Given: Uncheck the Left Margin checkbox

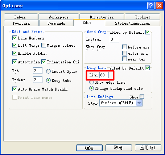Looking at the screenshot, I should coord(15,45).
